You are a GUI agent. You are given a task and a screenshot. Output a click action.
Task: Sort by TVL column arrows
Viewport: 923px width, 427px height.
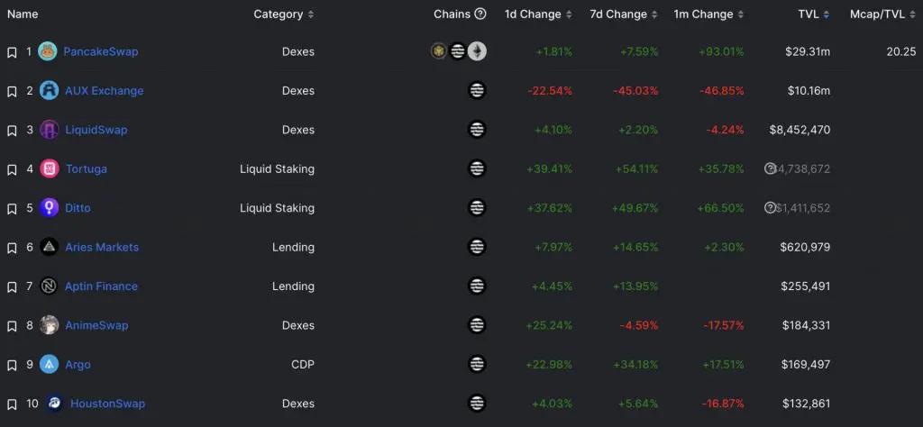coord(827,14)
